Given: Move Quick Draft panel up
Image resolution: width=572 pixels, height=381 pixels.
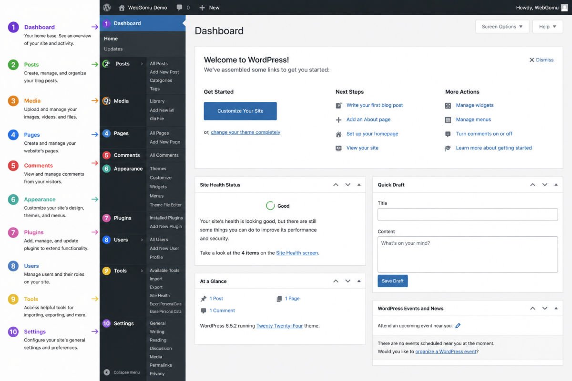Looking at the screenshot, I should (533, 185).
